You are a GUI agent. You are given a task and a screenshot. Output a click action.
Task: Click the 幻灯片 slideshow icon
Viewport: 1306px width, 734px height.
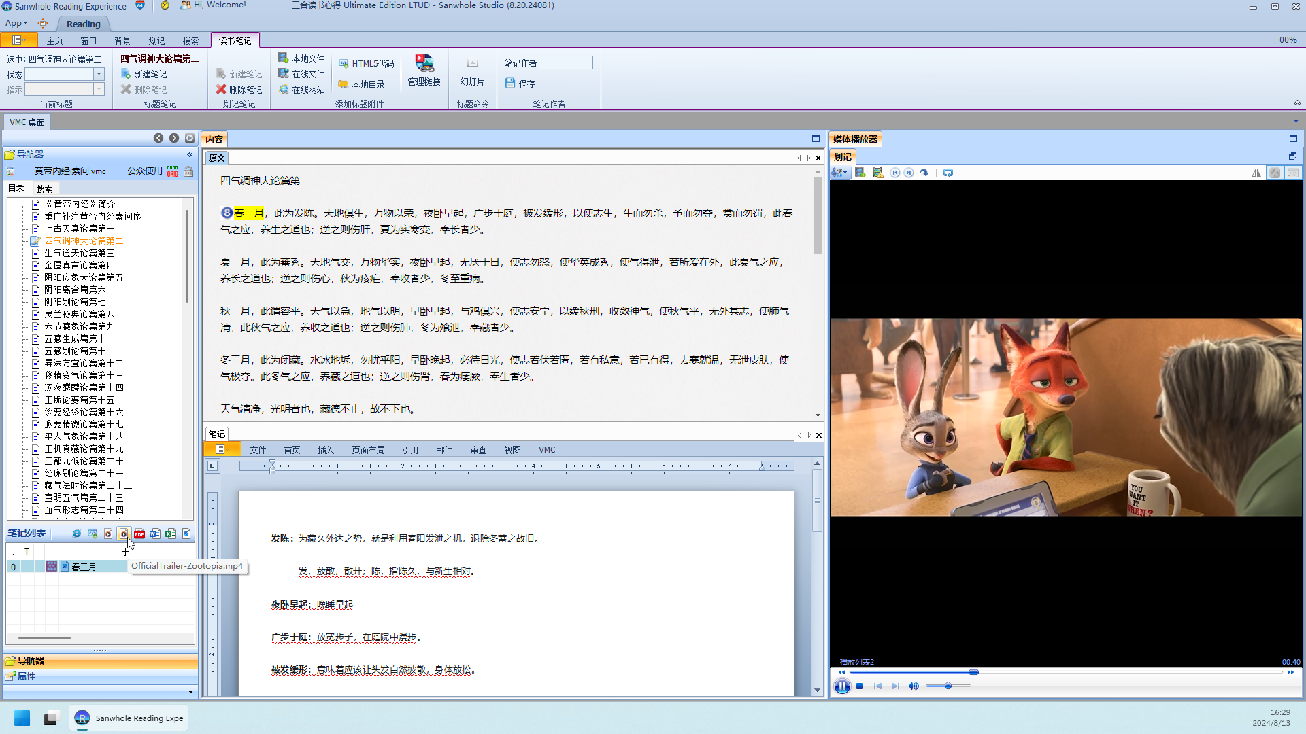point(472,71)
